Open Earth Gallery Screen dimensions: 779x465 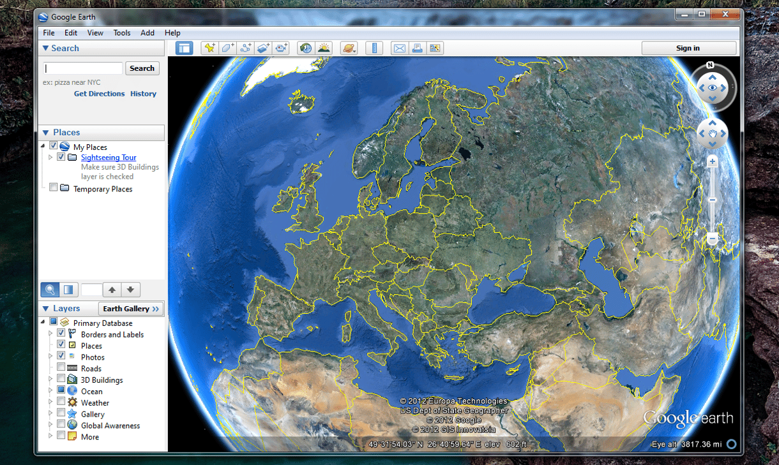131,309
